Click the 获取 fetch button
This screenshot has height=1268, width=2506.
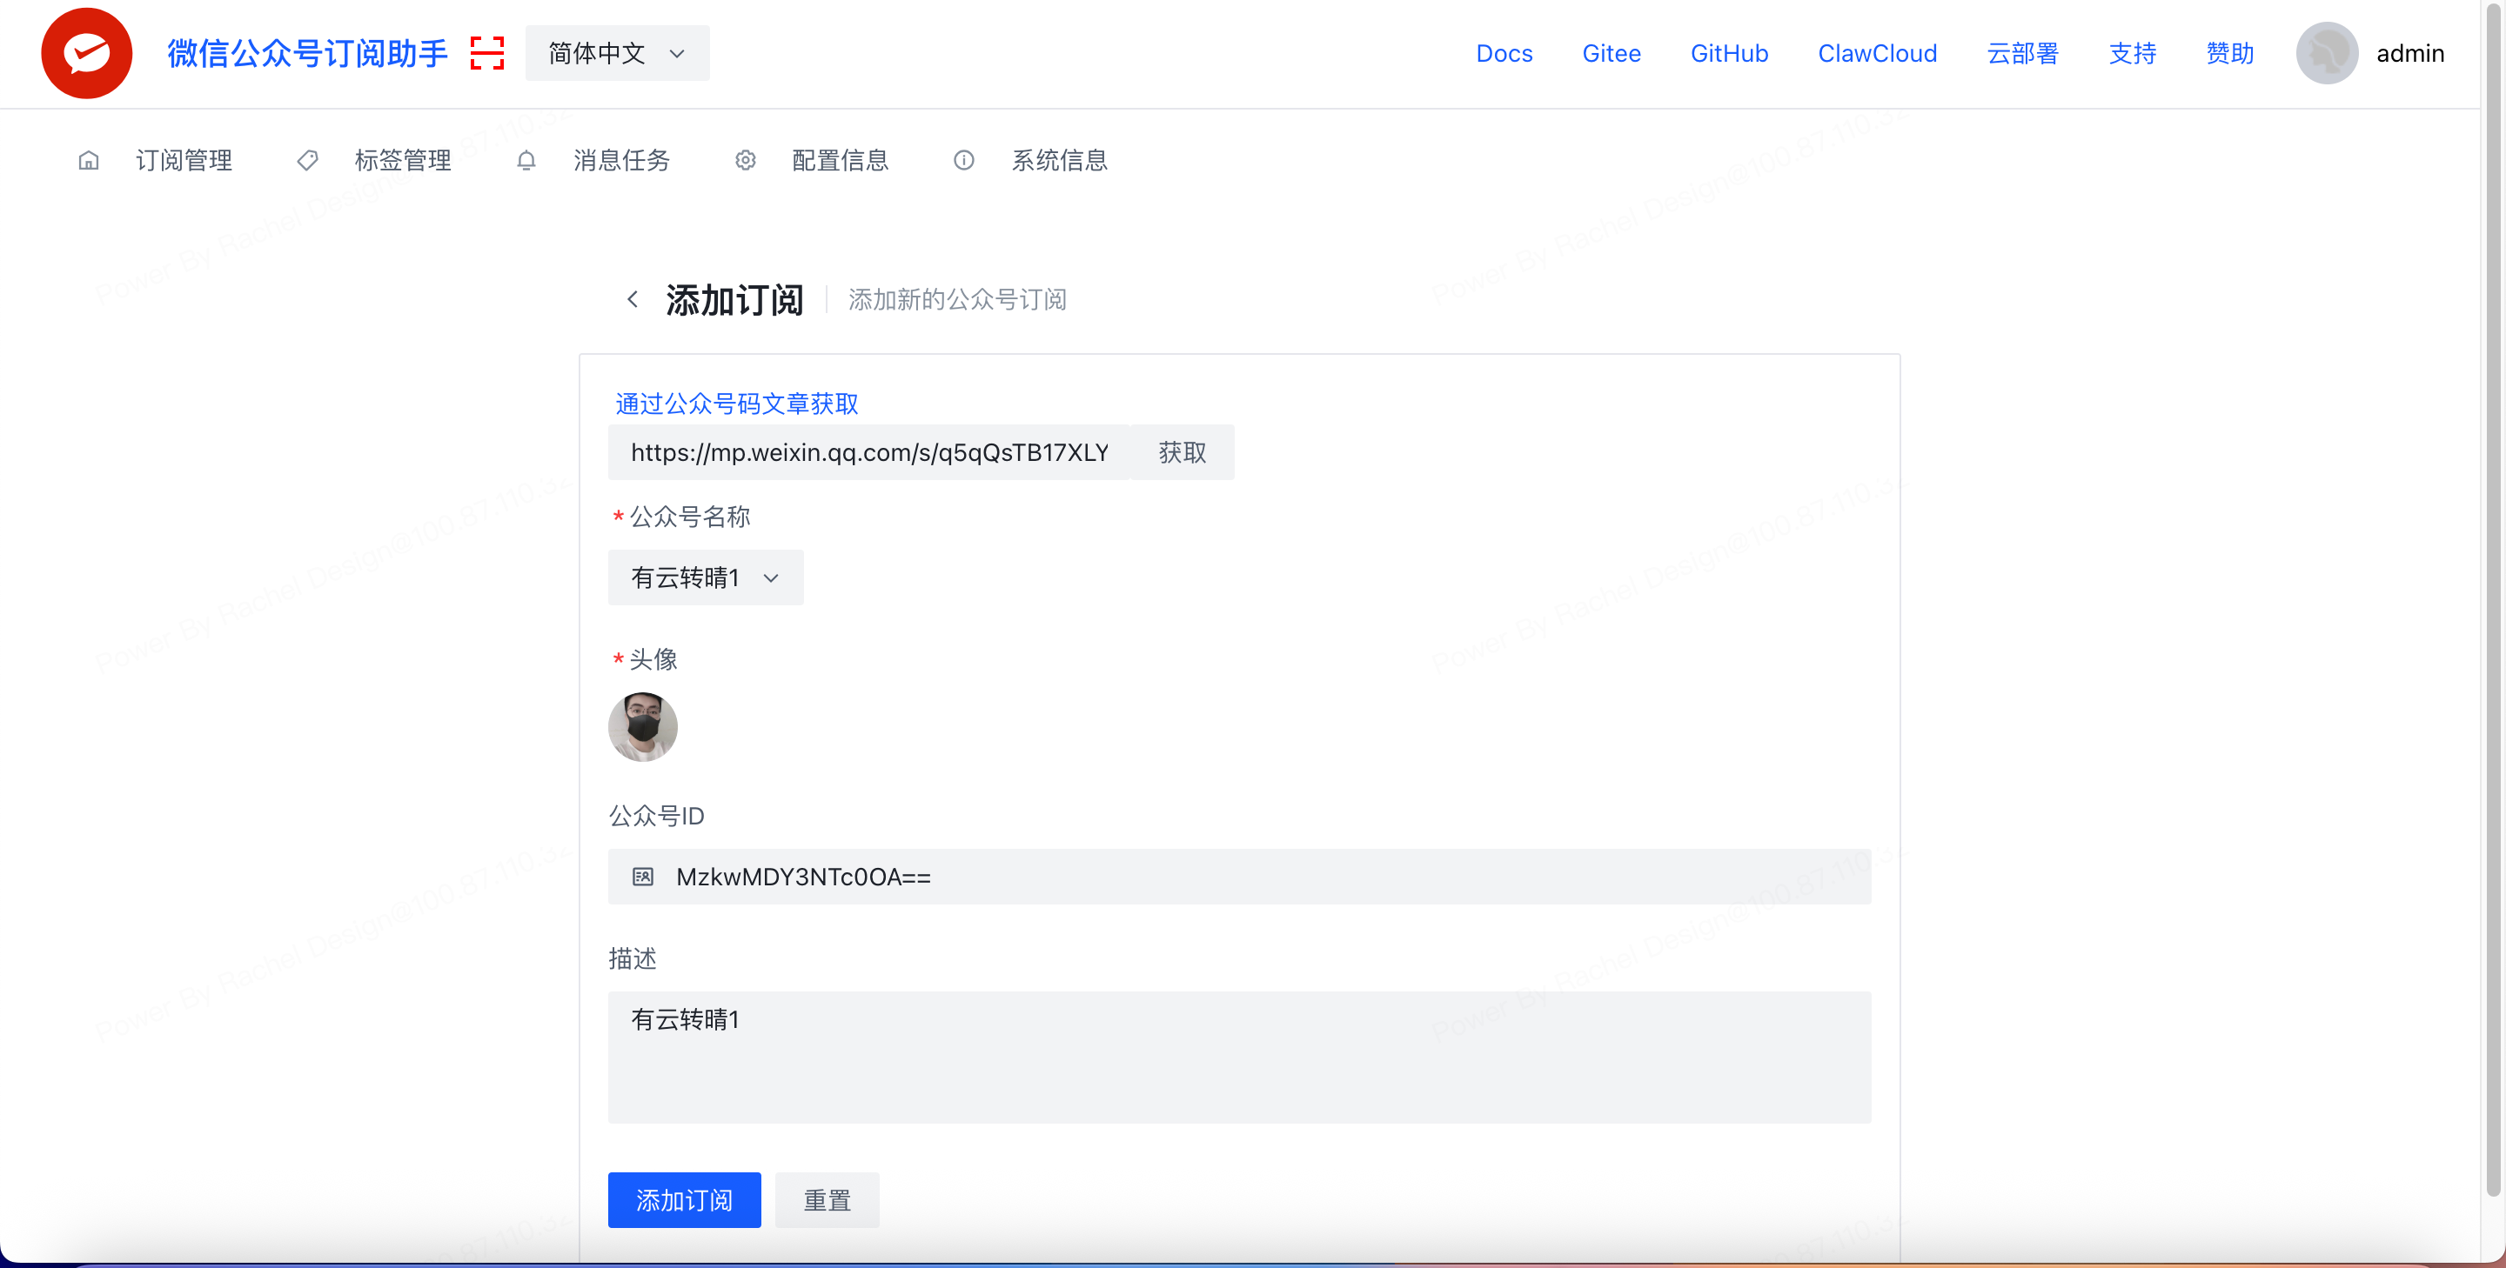click(x=1182, y=452)
